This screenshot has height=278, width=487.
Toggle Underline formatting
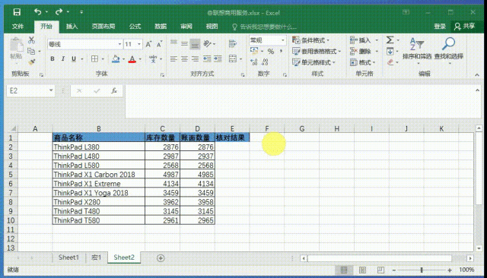tap(74, 59)
